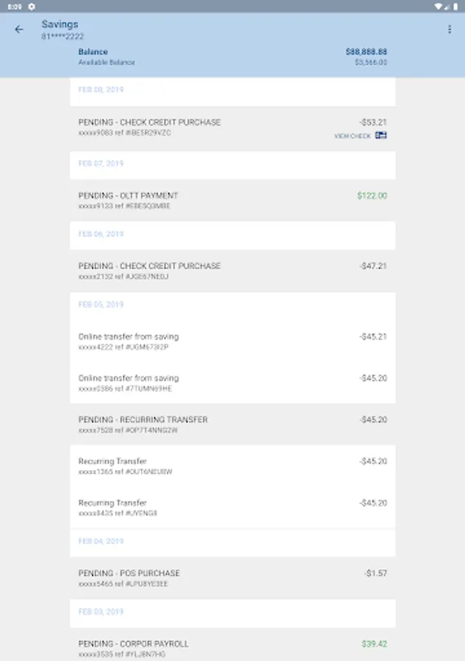
Task: Click the green $122.00 amount
Action: coord(372,196)
